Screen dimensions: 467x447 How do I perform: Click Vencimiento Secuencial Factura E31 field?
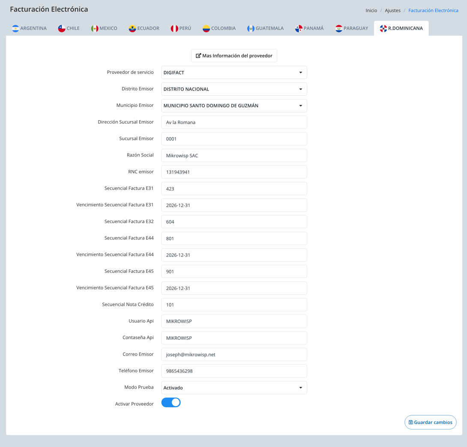coord(234,205)
